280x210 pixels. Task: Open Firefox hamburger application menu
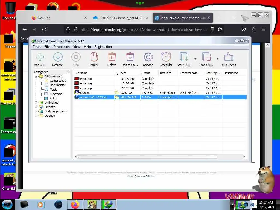pos(263,29)
